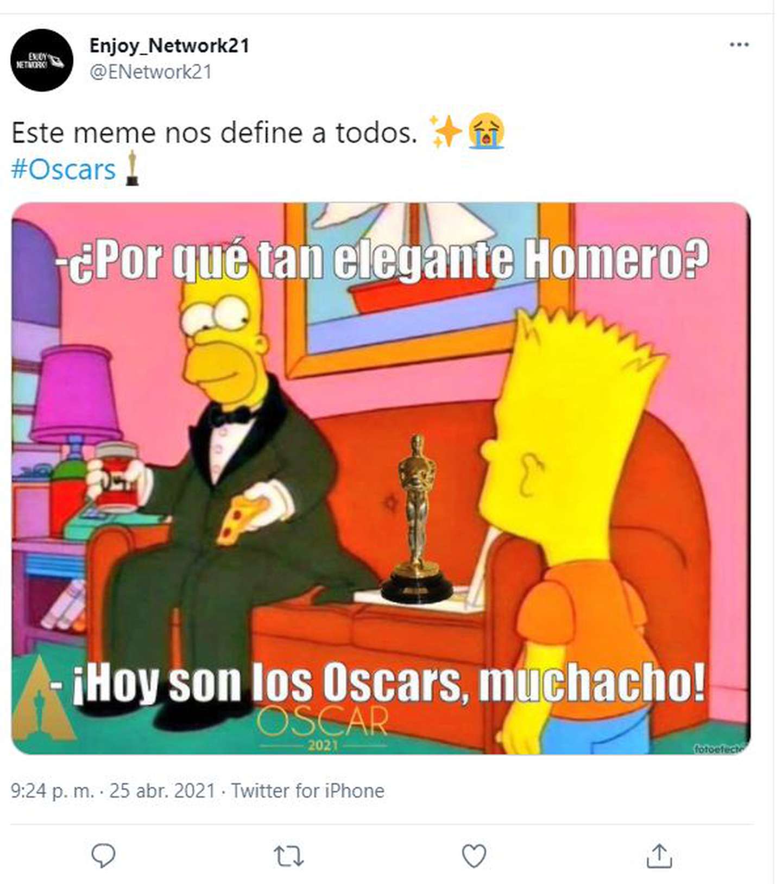The height and width of the screenshot is (884, 782).
Task: Retweet this post with the retweet icon
Action: pyautogui.click(x=288, y=856)
